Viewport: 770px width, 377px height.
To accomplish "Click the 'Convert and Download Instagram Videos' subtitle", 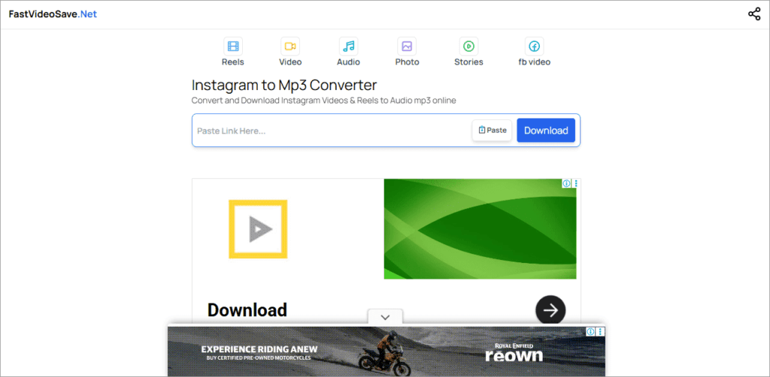I will coord(323,101).
